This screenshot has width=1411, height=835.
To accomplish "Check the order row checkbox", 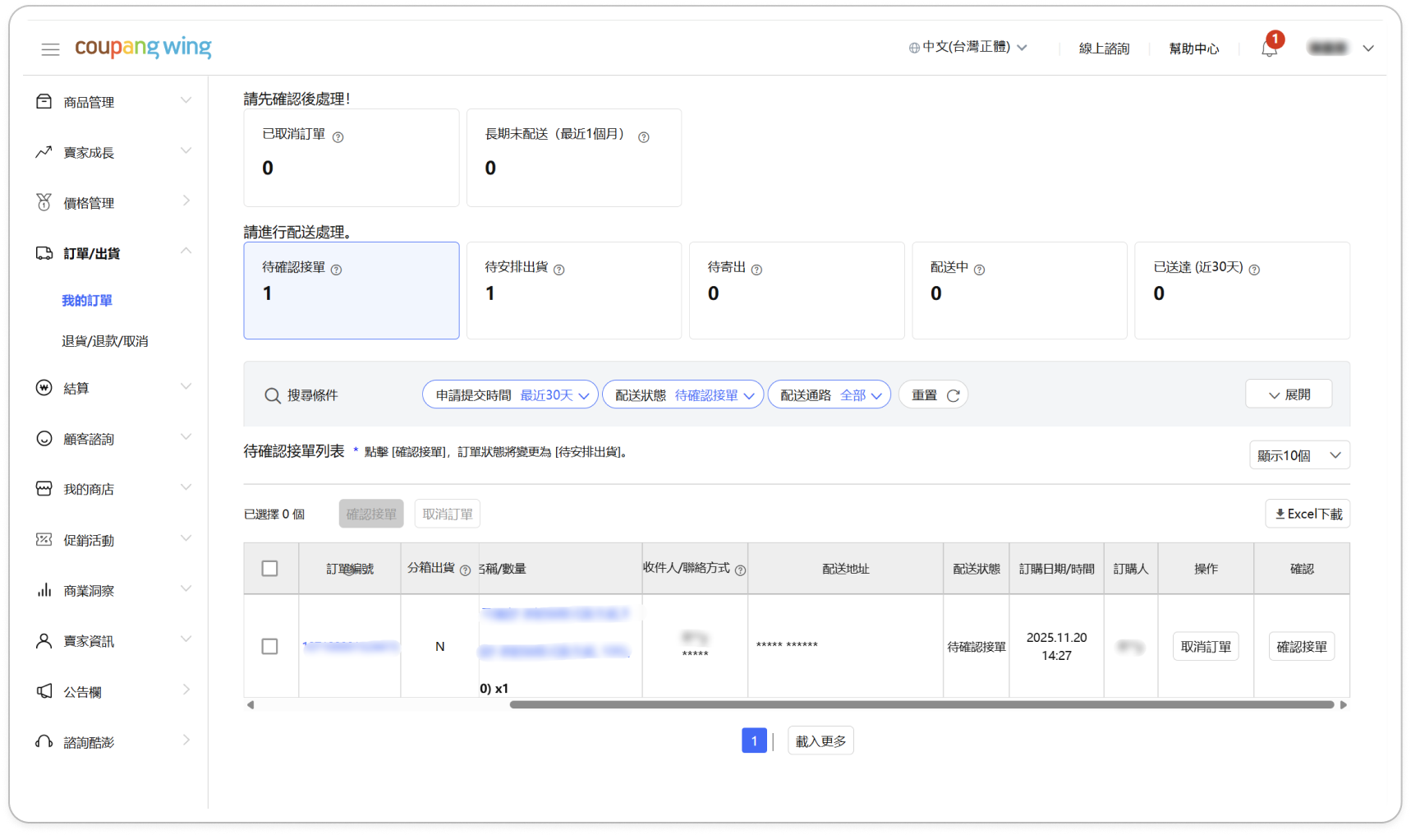I will point(269,647).
